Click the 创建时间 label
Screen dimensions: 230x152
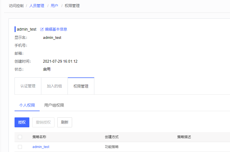pyautogui.click(x=23, y=61)
